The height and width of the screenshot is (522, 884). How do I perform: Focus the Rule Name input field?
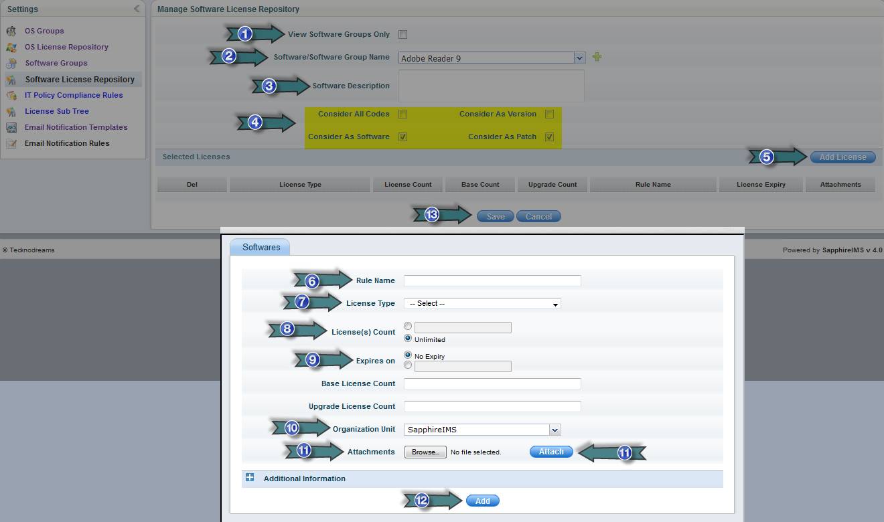click(x=492, y=280)
